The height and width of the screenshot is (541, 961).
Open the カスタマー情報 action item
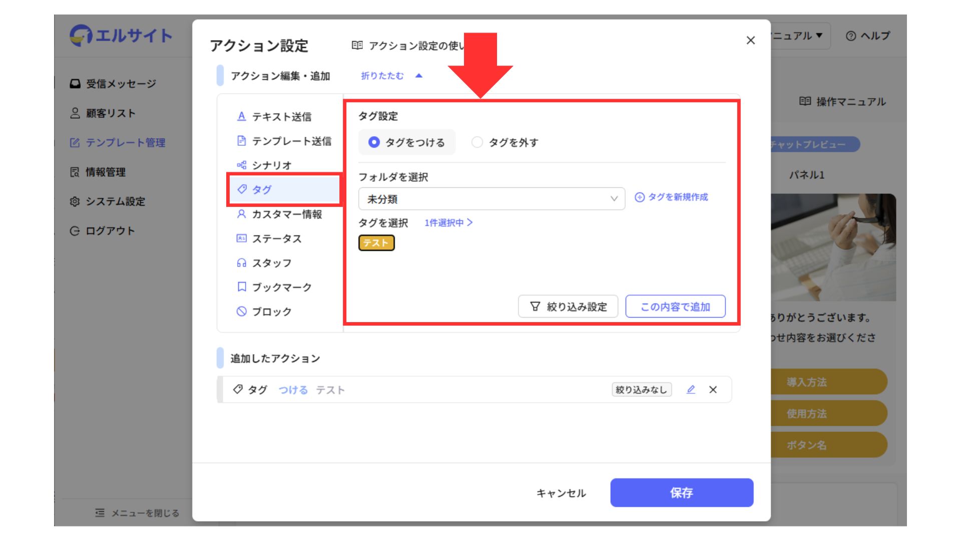coord(286,214)
